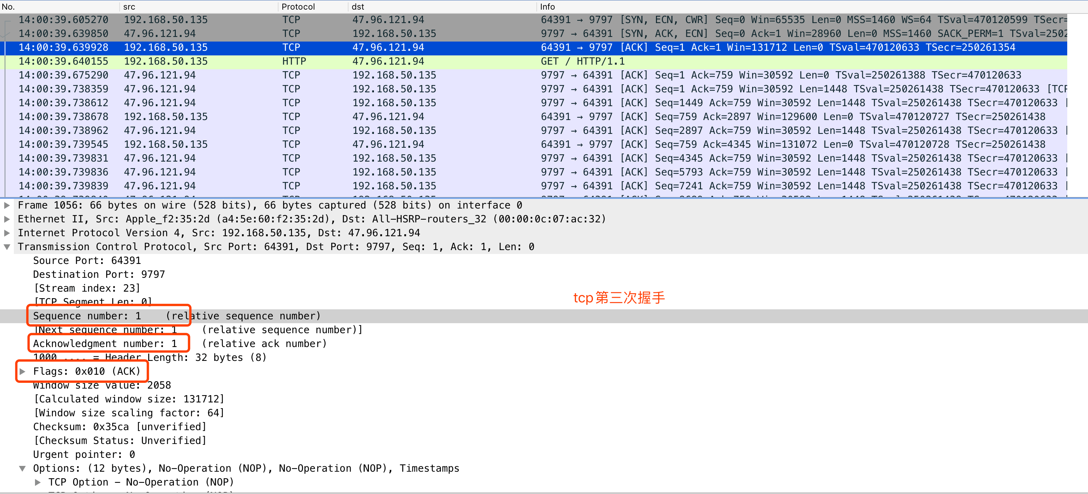The image size is (1088, 494).
Task: Sort packets by the Info column header
Action: pyautogui.click(x=812, y=7)
